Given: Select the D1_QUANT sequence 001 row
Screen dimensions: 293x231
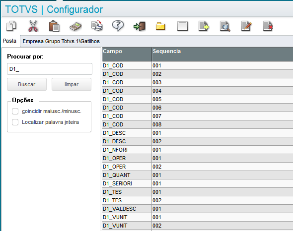Looking at the screenshot, I should pos(198,175).
